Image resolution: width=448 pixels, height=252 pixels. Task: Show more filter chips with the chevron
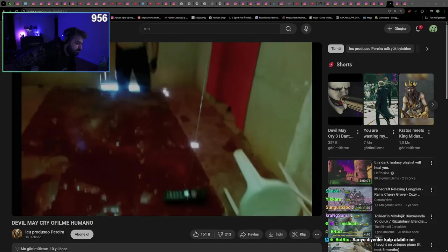[427, 49]
